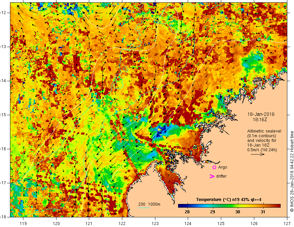The height and width of the screenshot is (227, 294).
Task: Click the Argo legend label
Action: click(x=223, y=167)
